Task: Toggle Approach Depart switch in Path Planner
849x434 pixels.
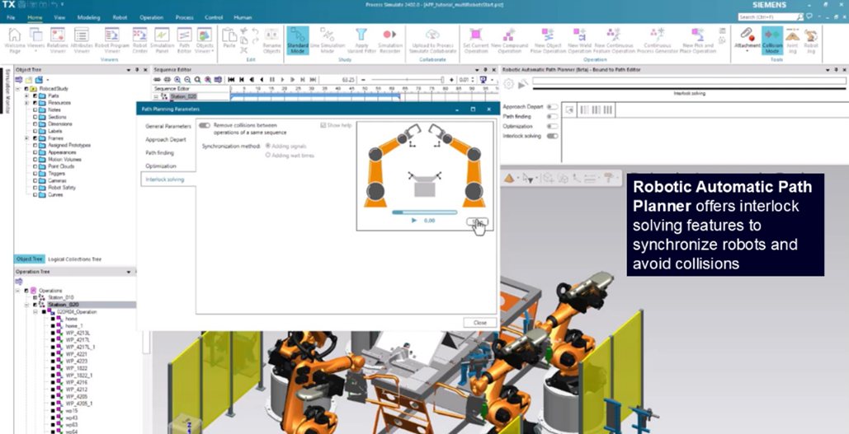Action: click(552, 107)
